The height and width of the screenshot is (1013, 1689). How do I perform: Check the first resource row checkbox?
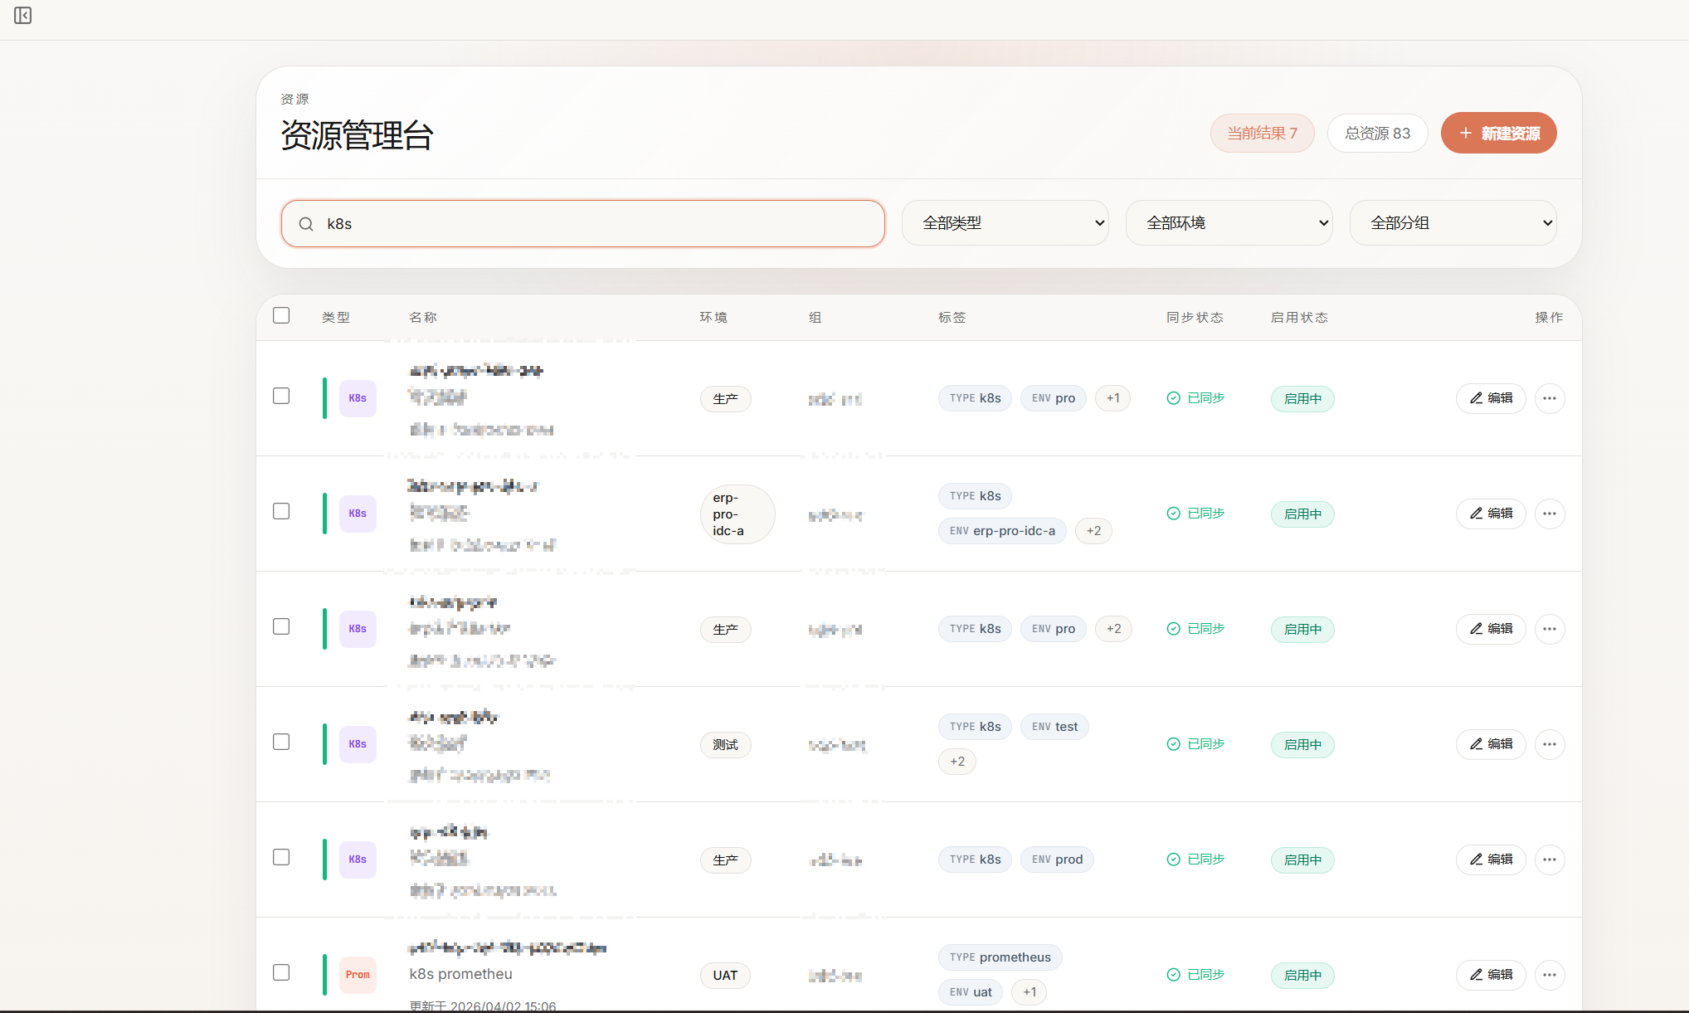281,396
